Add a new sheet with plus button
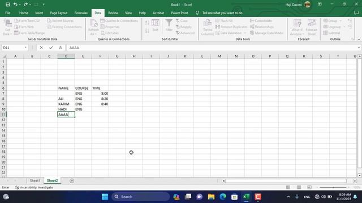The width and height of the screenshot is (362, 203). click(72, 181)
